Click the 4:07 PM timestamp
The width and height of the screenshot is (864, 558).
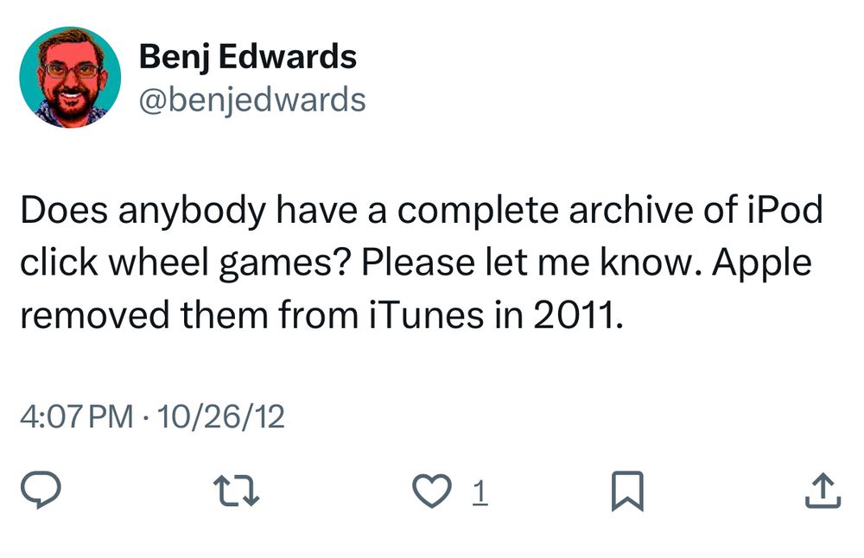point(76,417)
